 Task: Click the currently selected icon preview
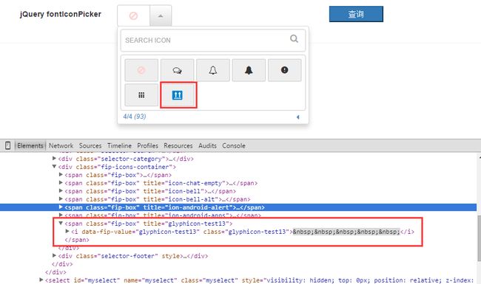(133, 15)
